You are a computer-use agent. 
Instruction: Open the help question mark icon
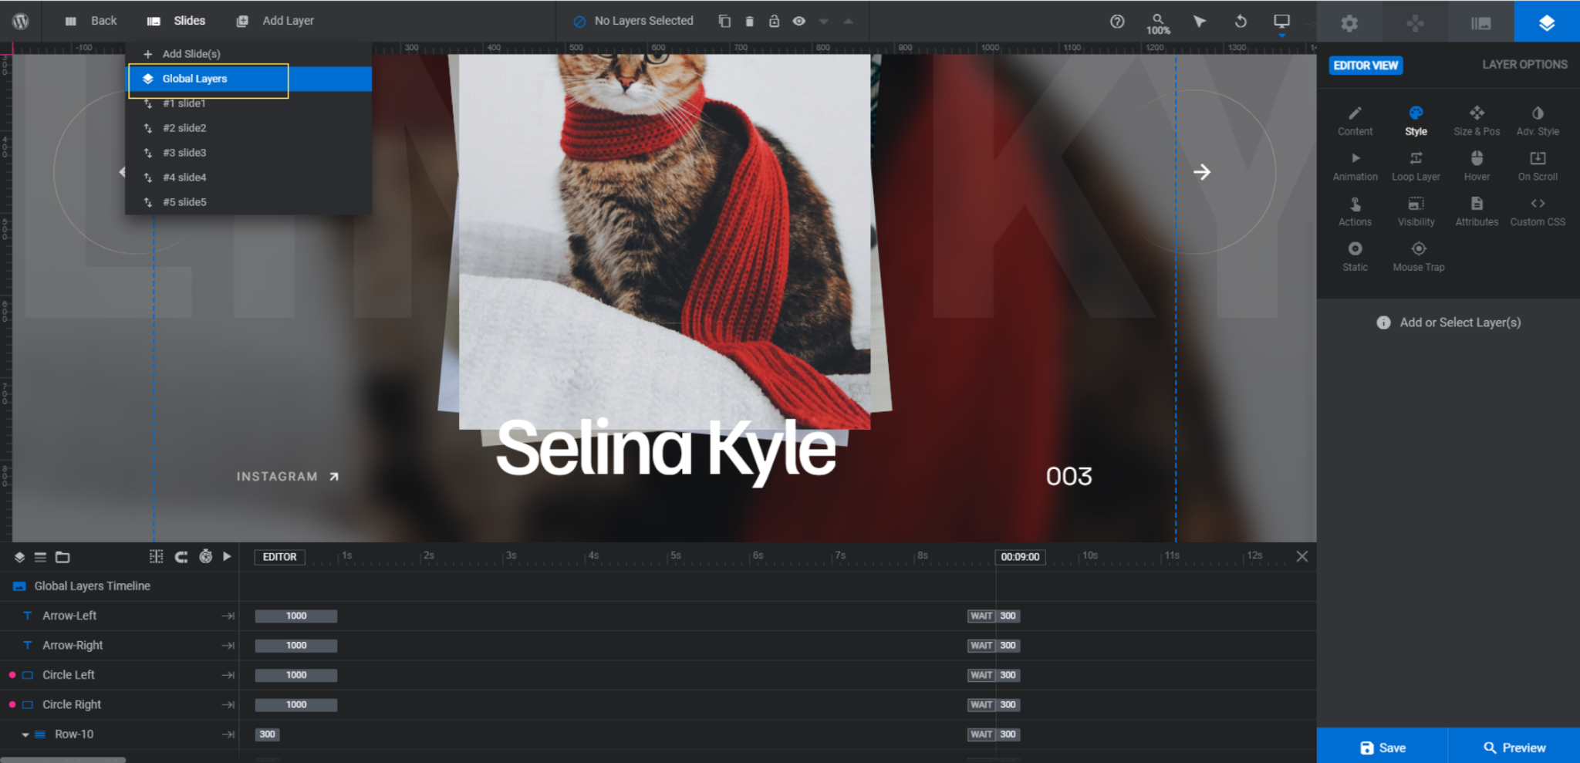click(x=1117, y=22)
